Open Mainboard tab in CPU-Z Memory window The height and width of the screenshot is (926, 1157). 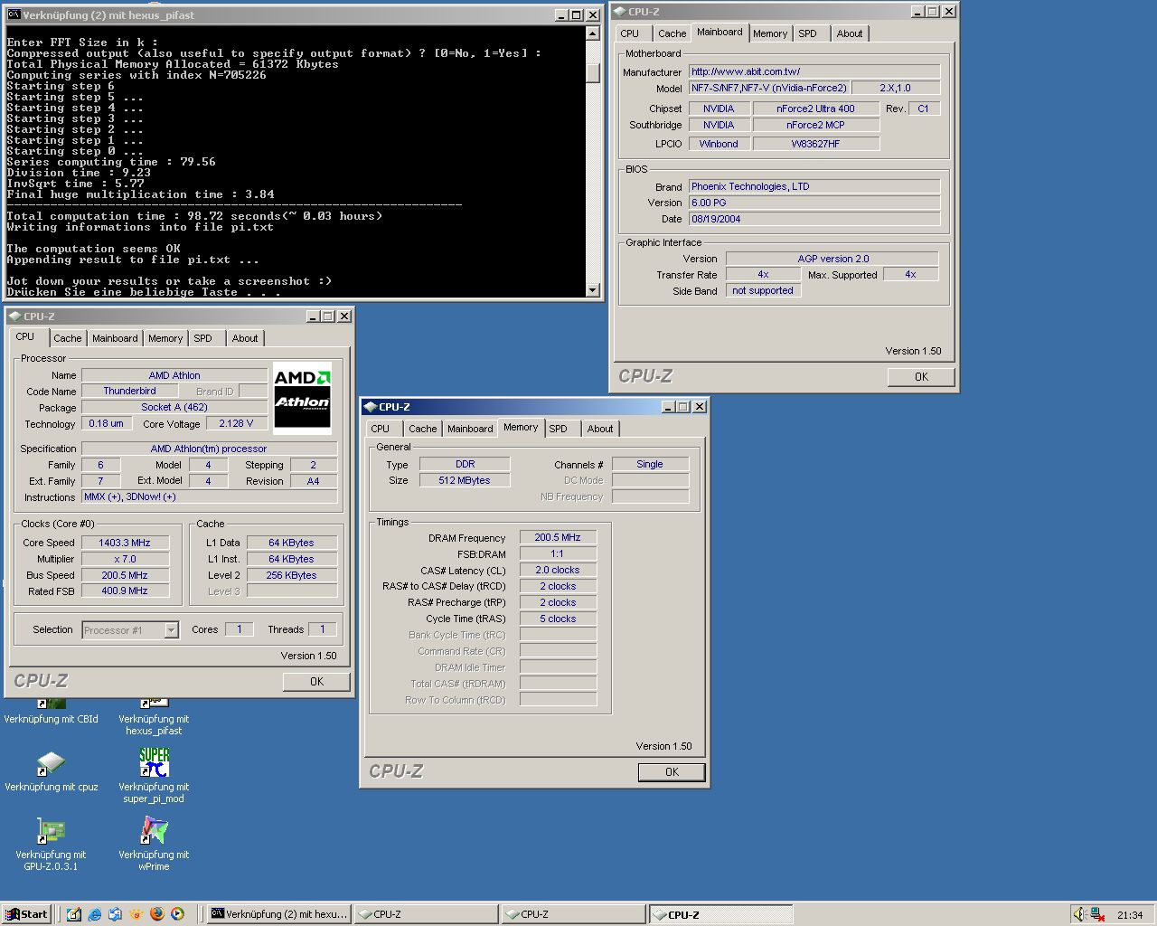pyautogui.click(x=470, y=429)
